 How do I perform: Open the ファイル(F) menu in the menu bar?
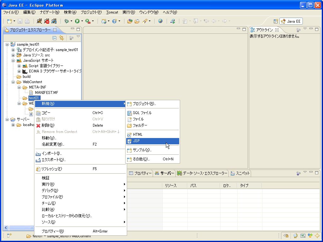(11, 12)
